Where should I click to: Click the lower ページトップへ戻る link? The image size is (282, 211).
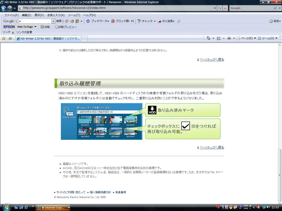[212, 148]
